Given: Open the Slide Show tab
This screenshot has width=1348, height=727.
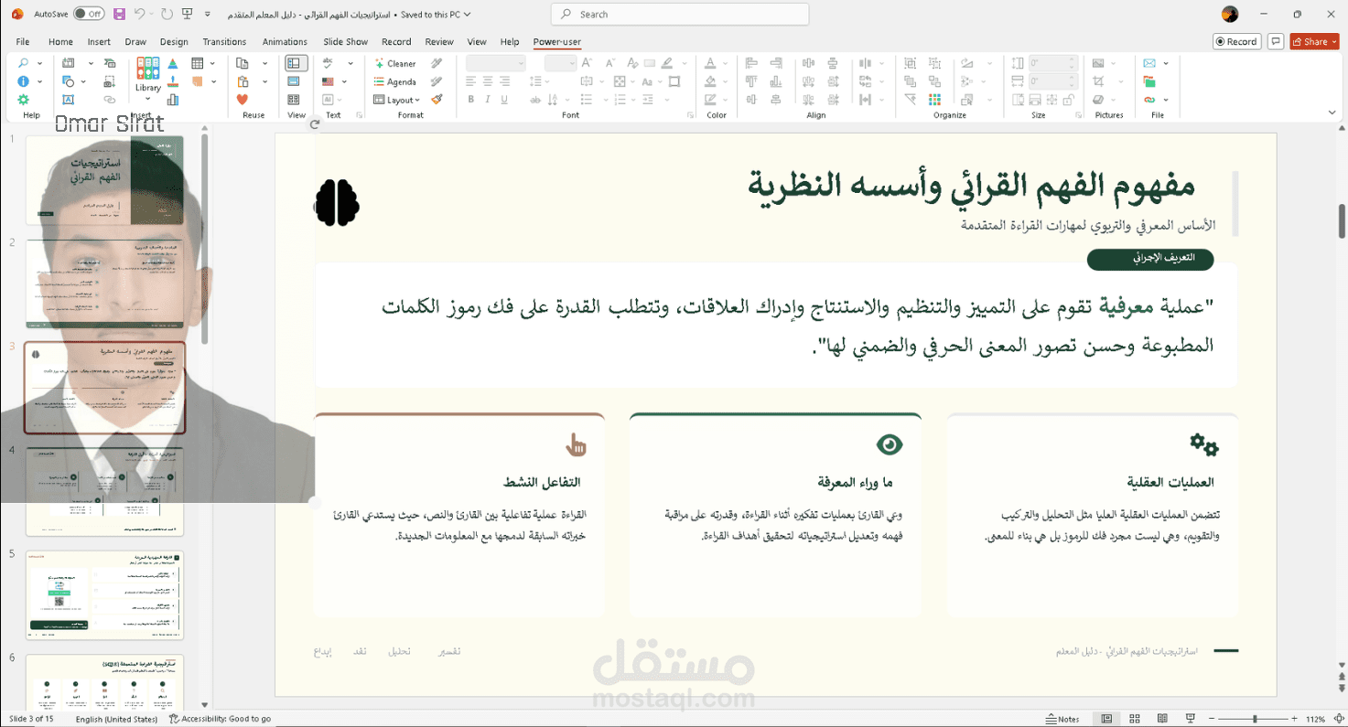Looking at the screenshot, I should [345, 41].
